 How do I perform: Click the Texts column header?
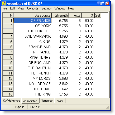click(75, 15)
